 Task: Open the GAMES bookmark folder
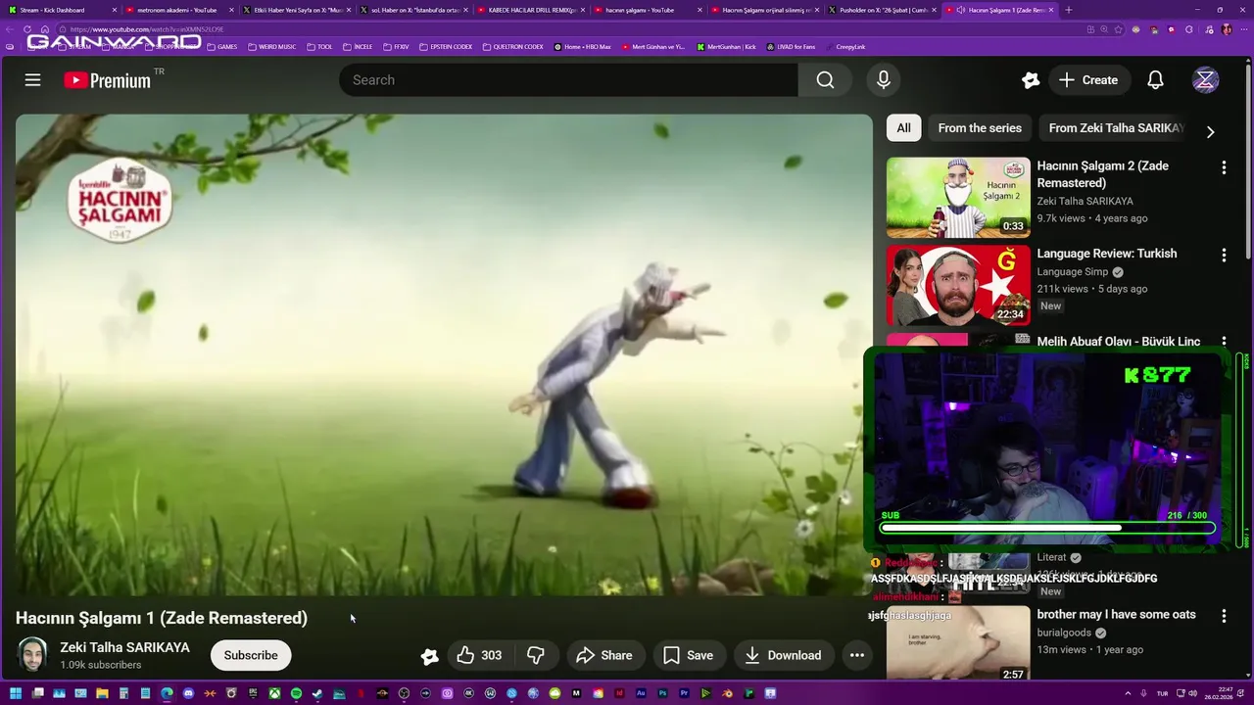221,47
